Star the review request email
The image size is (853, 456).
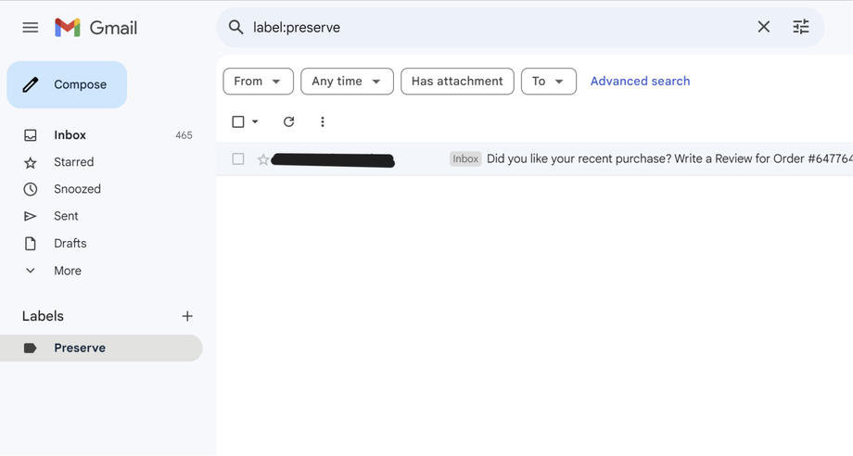[263, 159]
